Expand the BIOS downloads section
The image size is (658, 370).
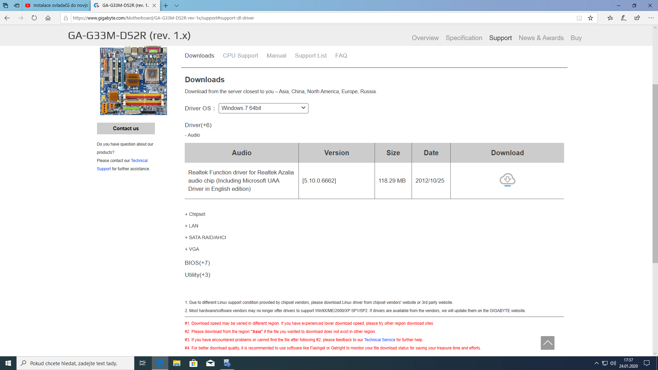197,263
